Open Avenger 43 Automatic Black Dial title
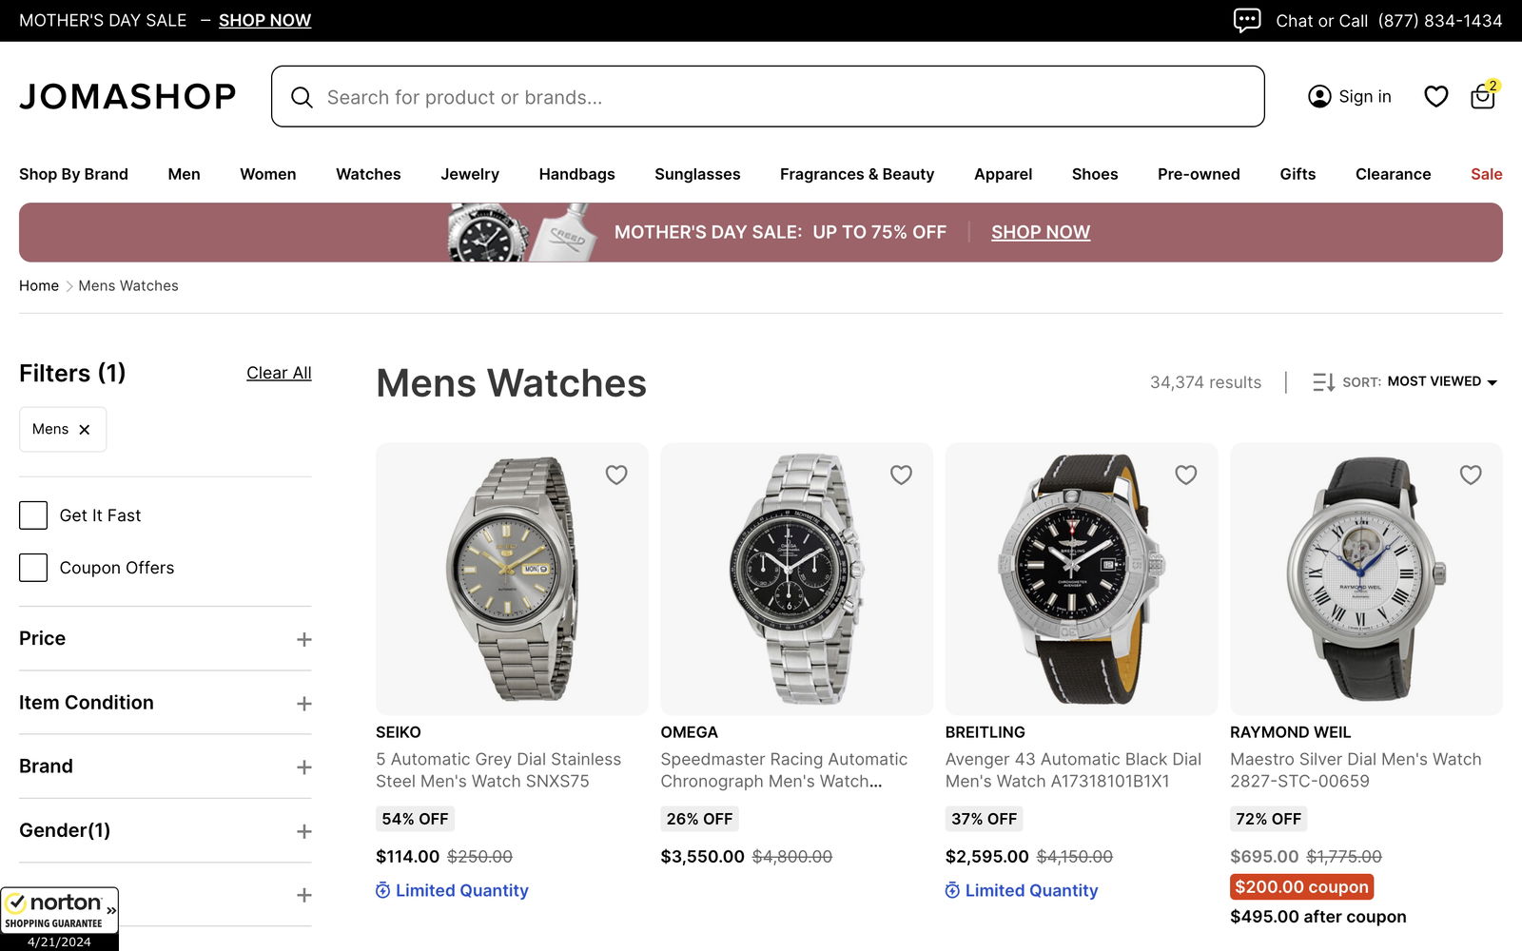1522x951 pixels. pos(1073,770)
